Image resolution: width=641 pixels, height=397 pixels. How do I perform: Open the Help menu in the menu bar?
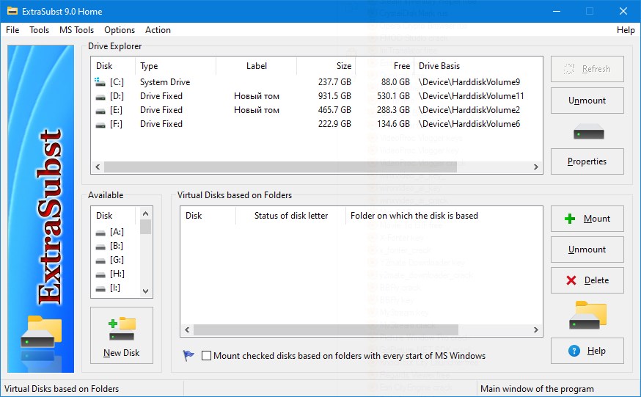626,30
